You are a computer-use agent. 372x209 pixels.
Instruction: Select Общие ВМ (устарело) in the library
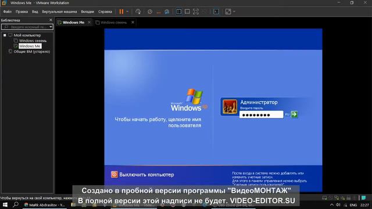32,52
